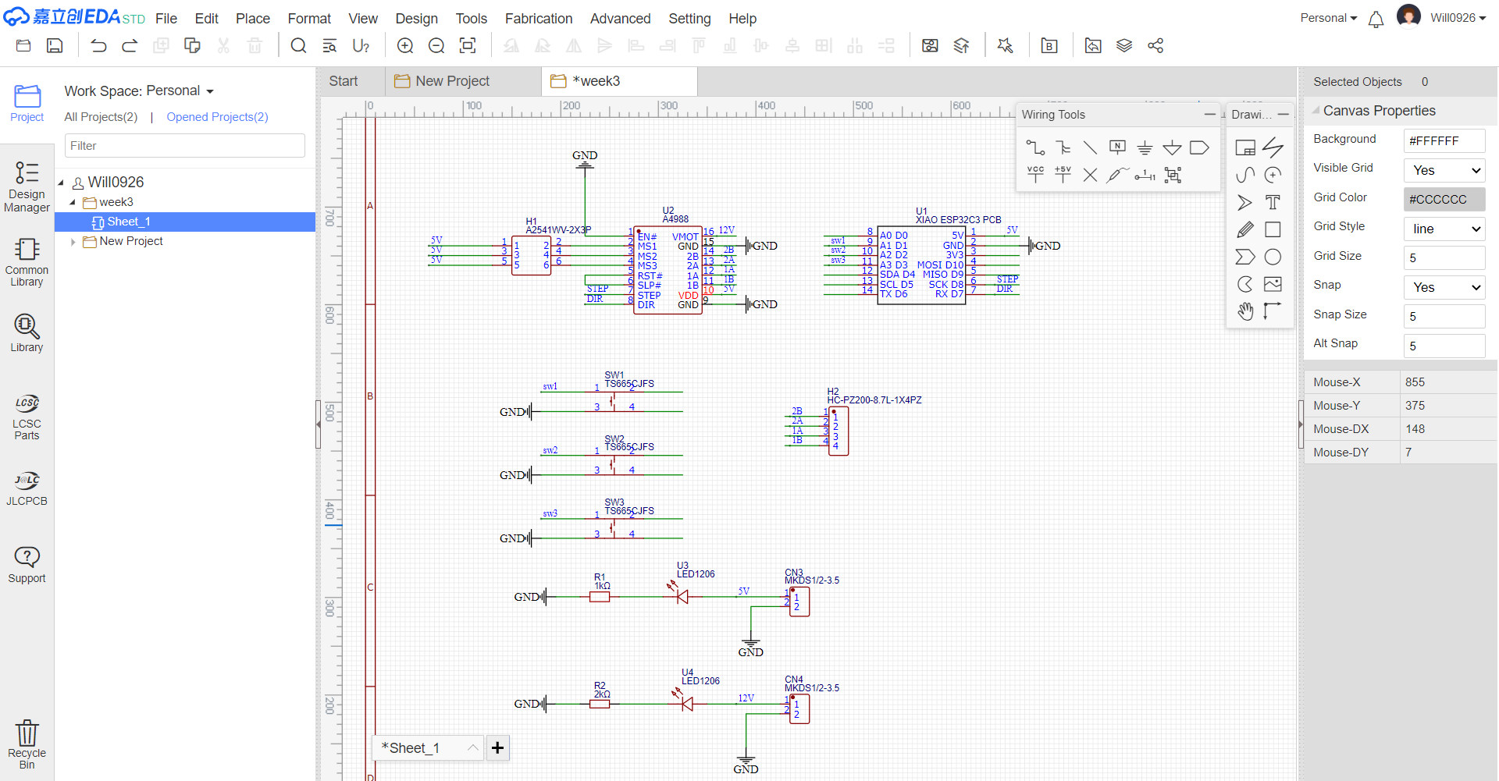Image resolution: width=1499 pixels, height=781 pixels.
Task: Expand the New Project folder
Action: coord(73,242)
